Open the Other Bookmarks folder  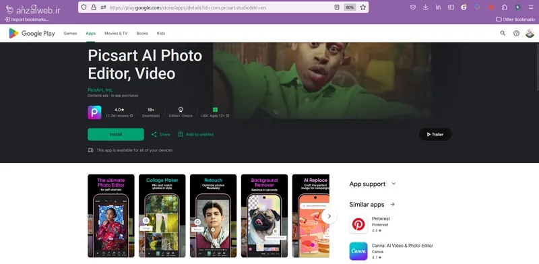coord(515,20)
